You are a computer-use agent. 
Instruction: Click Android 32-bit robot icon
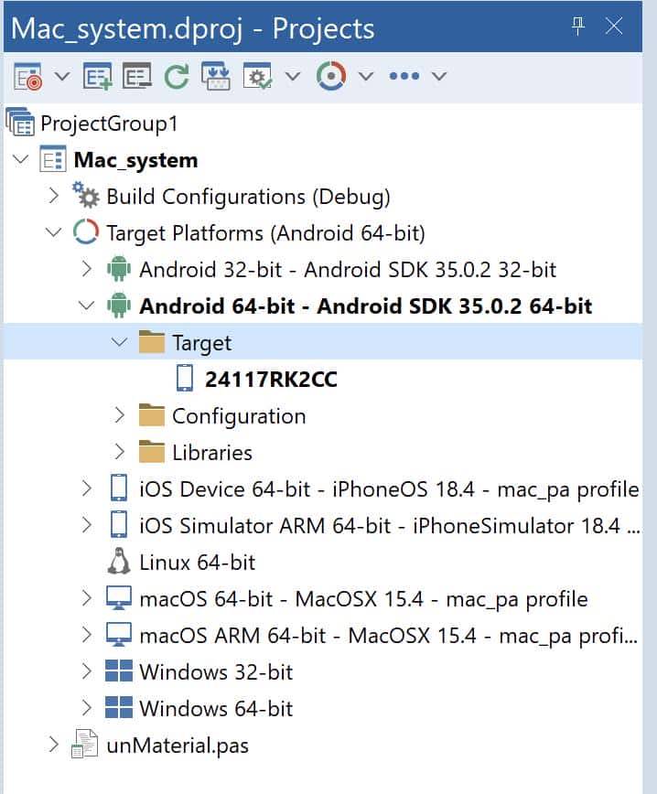point(119,269)
